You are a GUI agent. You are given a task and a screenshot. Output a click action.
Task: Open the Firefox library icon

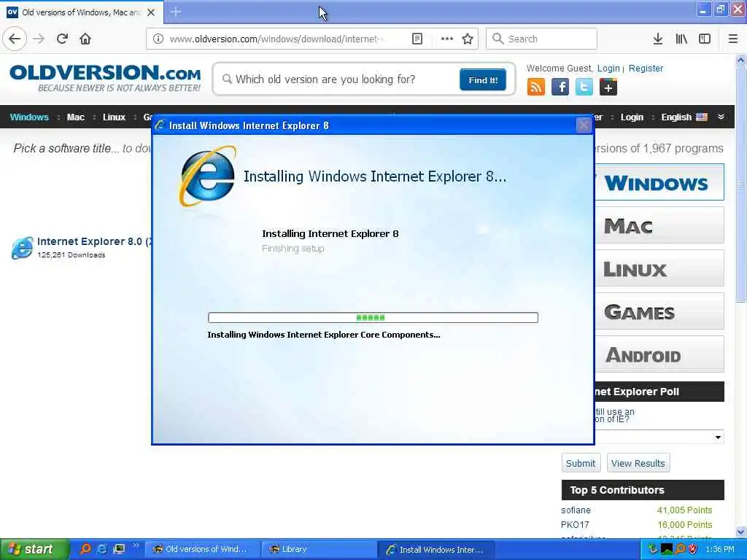pos(681,39)
